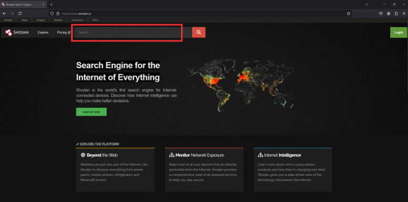Open the Firefox account icon
408x202 pixels.
[389, 14]
